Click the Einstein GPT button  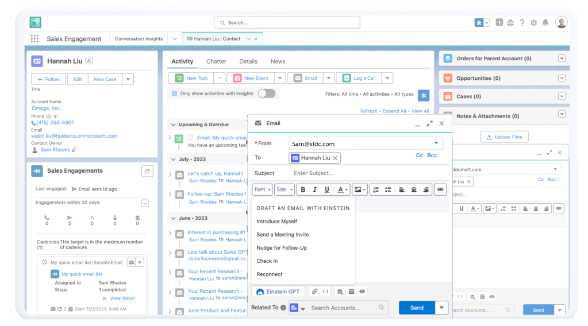point(278,292)
